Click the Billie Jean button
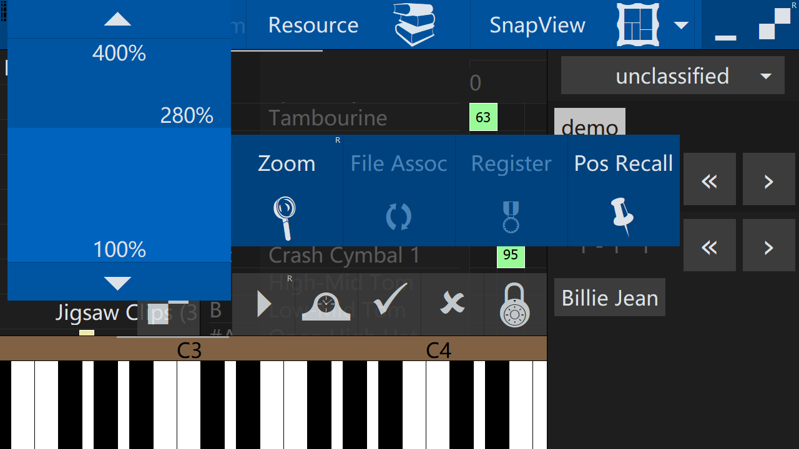The image size is (799, 449). coord(609,297)
